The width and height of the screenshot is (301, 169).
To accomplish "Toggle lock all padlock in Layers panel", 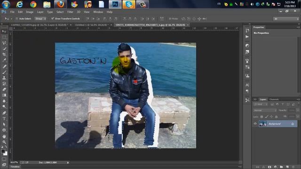I will pyautogui.click(x=276, y=116).
